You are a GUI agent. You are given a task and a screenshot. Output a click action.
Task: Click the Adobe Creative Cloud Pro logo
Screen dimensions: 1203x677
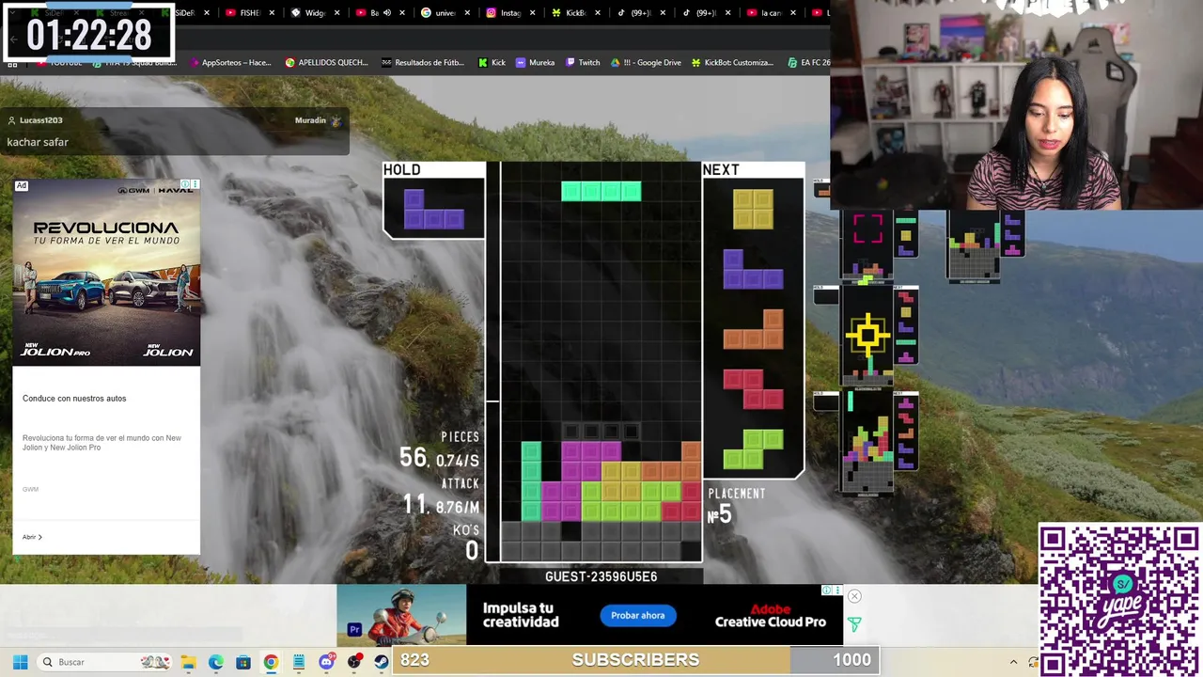tap(770, 616)
